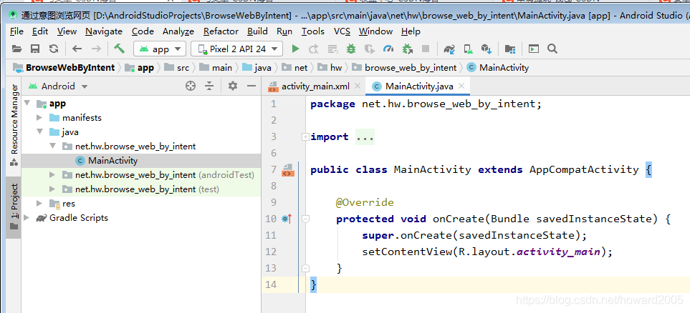Open the VCS menu

342,31
